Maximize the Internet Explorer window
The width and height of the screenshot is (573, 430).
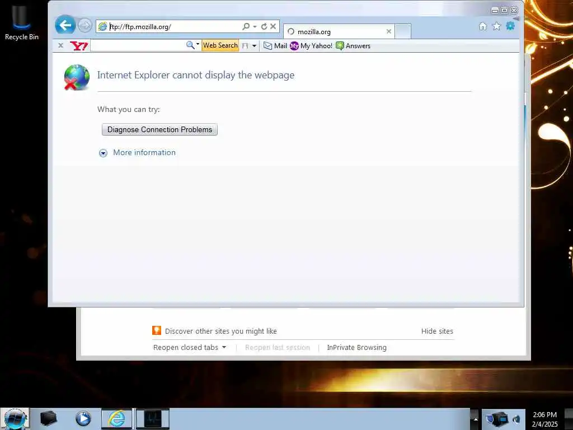coord(504,10)
